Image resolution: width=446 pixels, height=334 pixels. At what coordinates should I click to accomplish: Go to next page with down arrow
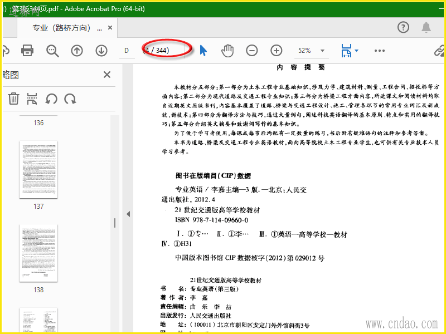click(101, 51)
